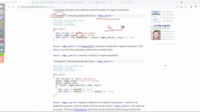This screenshot has width=200, height=112.
Task: Click the Boost C++ Libraries book cover
Action: pos(156,16)
